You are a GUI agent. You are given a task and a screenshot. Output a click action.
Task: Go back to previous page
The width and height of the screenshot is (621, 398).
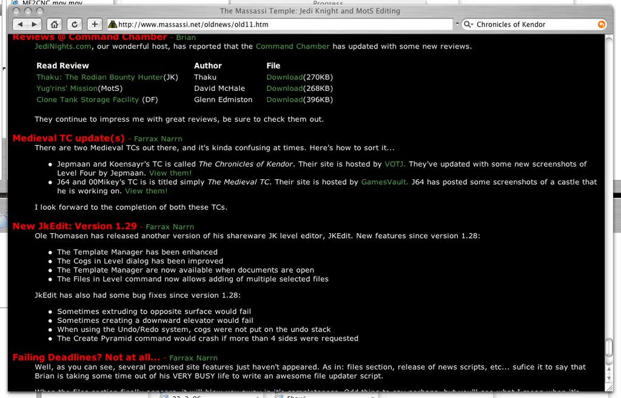[20, 24]
